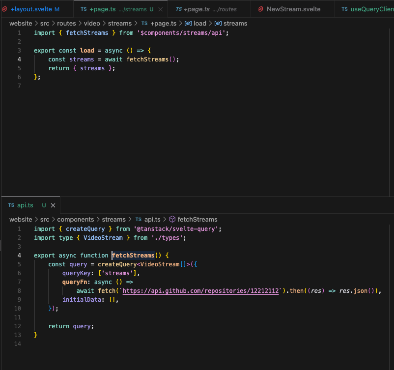Click Svelte icon on +layout.svelte tab
The height and width of the screenshot is (370, 394).
[x=4, y=9]
